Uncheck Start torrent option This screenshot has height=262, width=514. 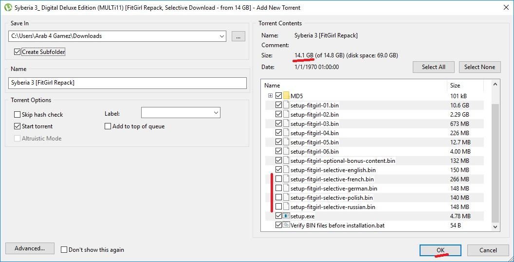[x=18, y=126]
